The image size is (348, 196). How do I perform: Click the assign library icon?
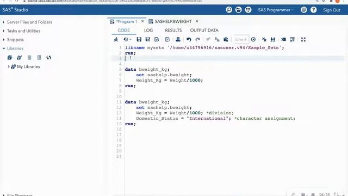pos(20,58)
